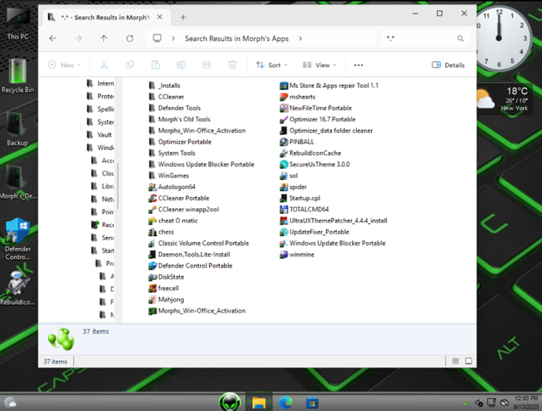This screenshot has width=542, height=411.
Task: Click the Refresh button in navigation bar
Action: (x=130, y=38)
